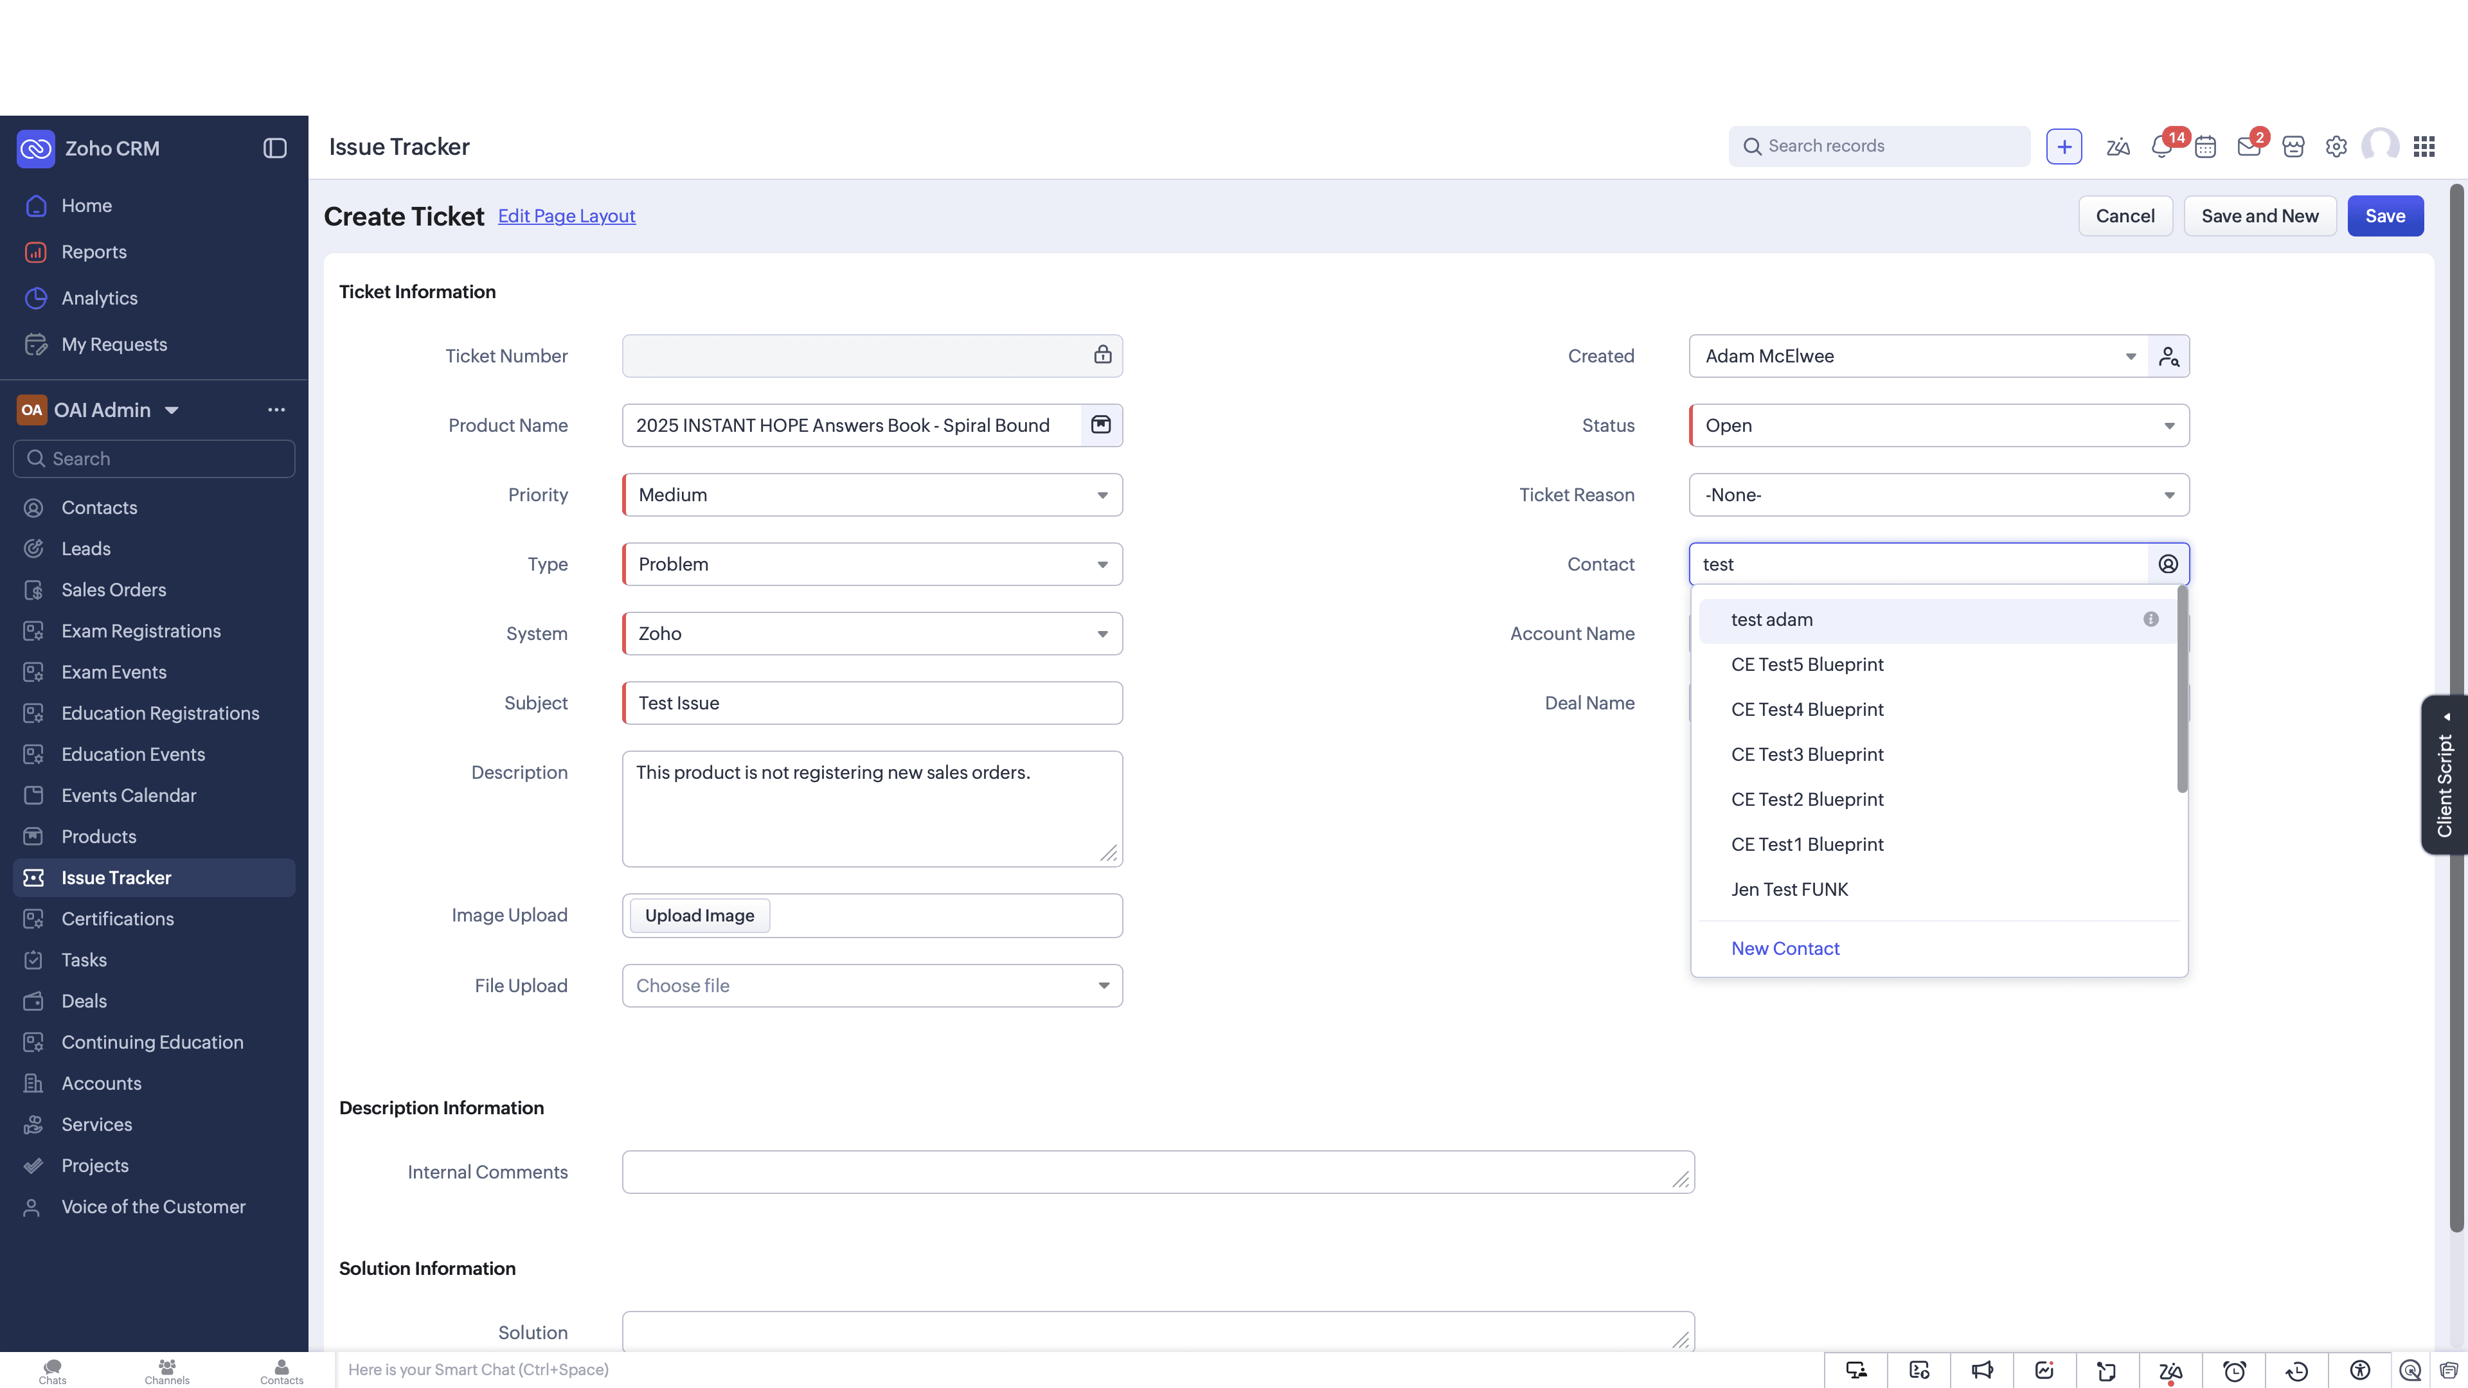This screenshot has width=2468, height=1388.
Task: Click the Save and New button
Action: 2259,215
